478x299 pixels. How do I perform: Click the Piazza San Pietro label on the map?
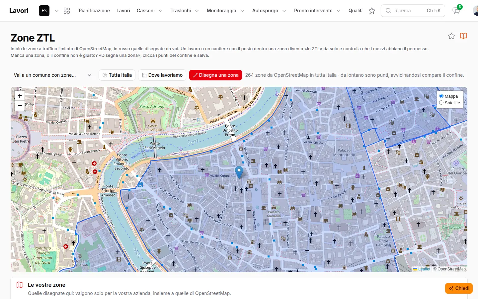[21, 139]
